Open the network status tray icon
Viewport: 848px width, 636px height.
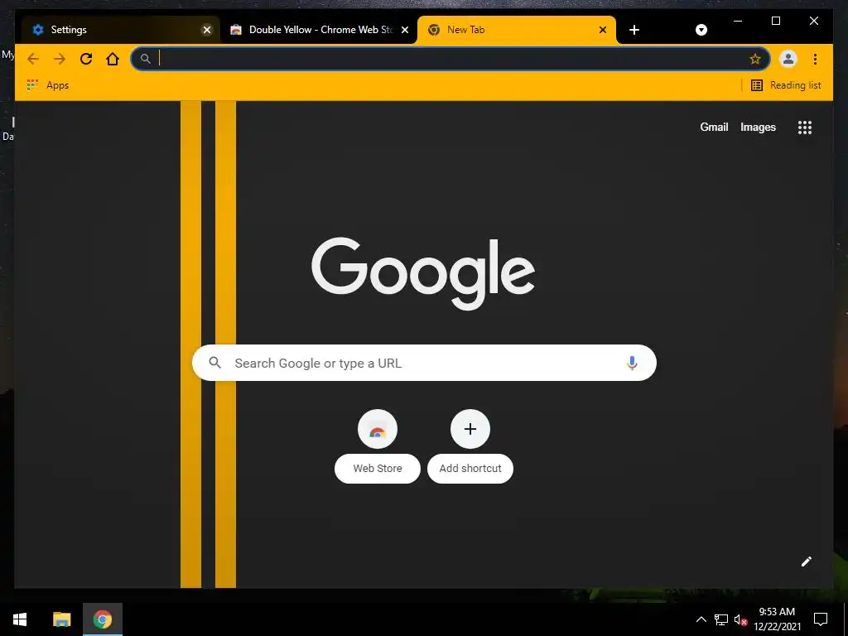721,619
